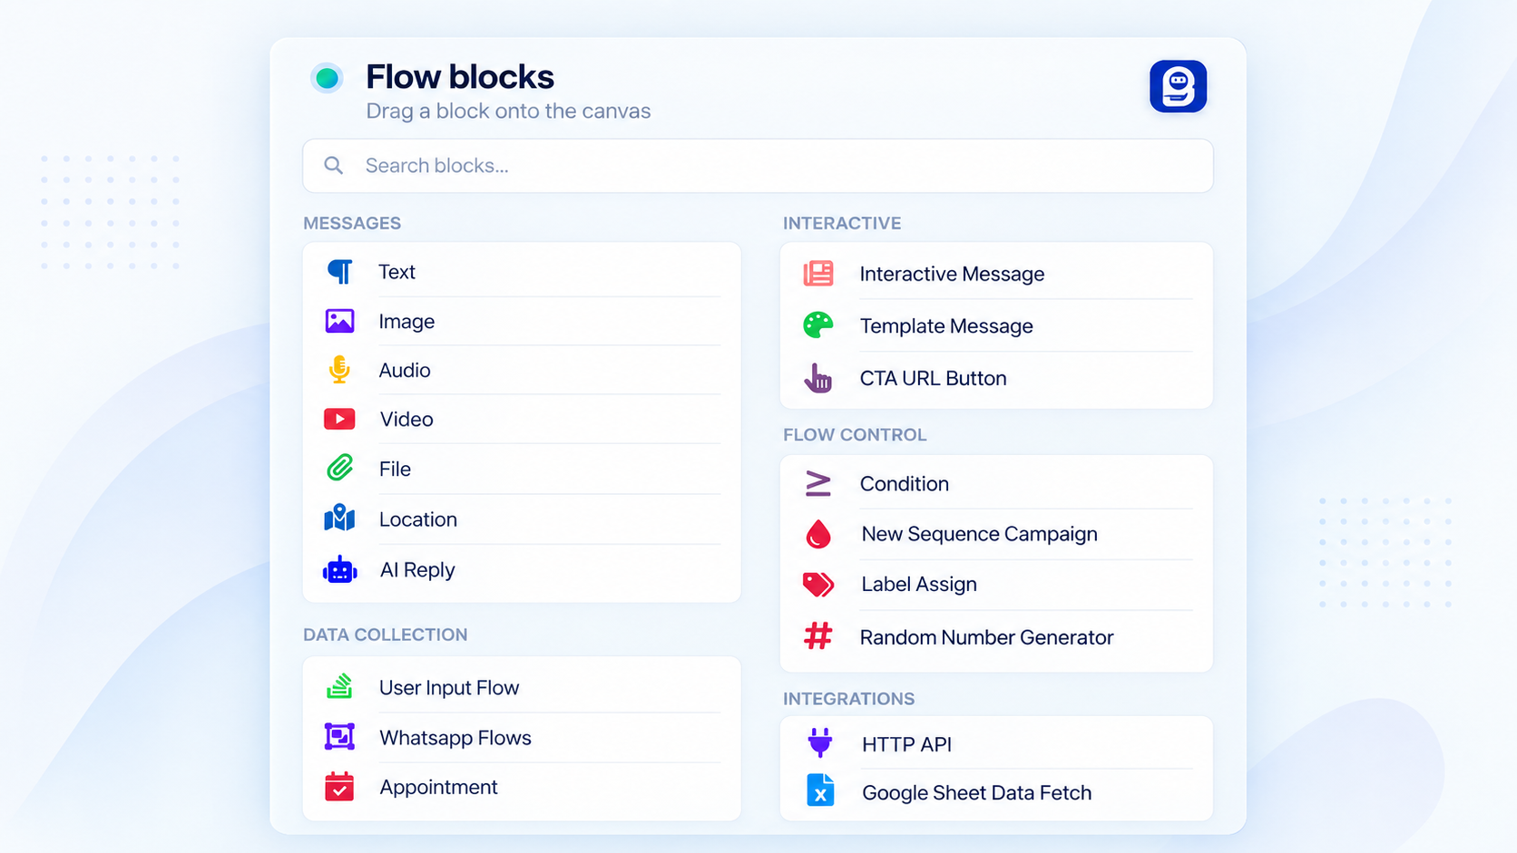
Task: Click the FLOW CONTROL section heading
Action: click(855, 435)
